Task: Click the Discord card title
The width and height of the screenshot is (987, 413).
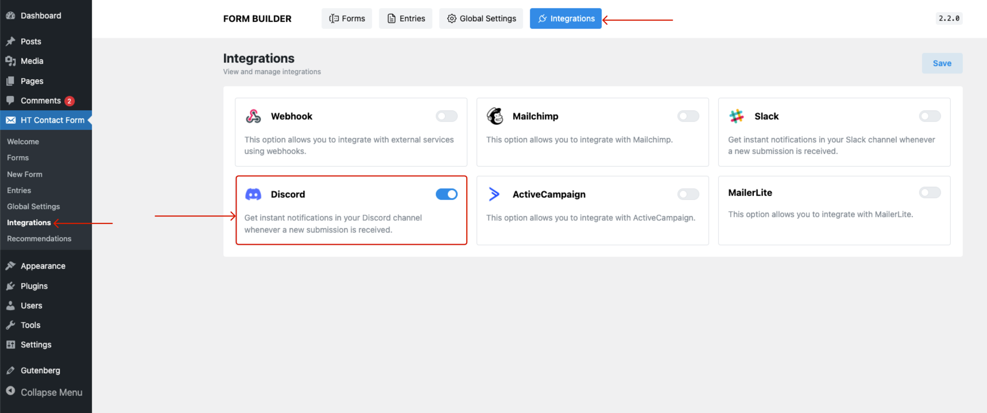Action: (288, 194)
